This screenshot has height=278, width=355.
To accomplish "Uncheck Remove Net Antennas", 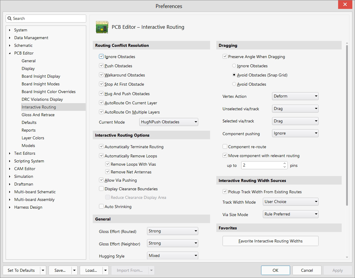I will tap(108, 172).
